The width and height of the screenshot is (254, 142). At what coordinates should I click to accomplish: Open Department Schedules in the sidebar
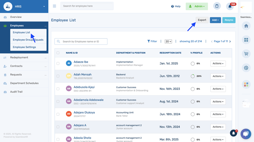24,83
